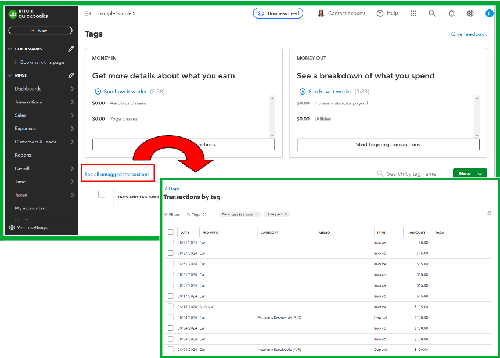
Task: Go to Taxes in the left menu
Action: tap(21, 195)
